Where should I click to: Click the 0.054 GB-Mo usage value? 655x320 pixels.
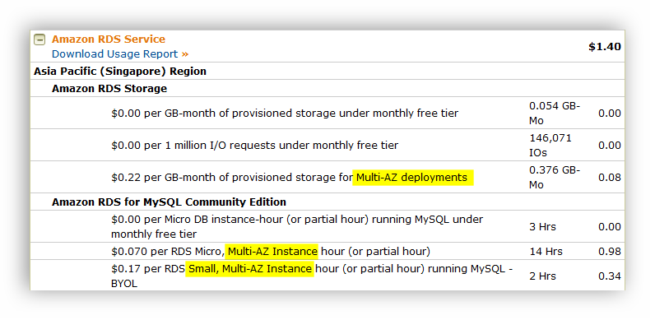555,114
